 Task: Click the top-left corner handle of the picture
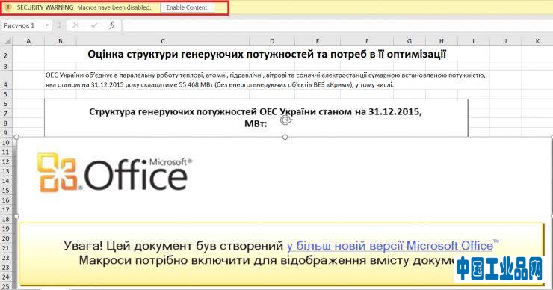pos(16,137)
